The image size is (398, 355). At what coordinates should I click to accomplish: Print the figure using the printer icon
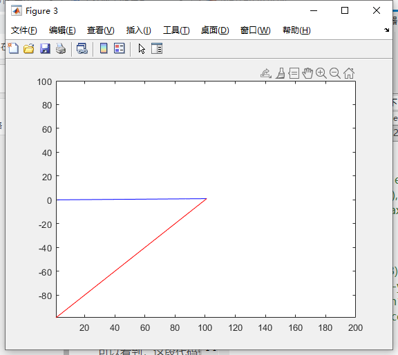click(61, 48)
